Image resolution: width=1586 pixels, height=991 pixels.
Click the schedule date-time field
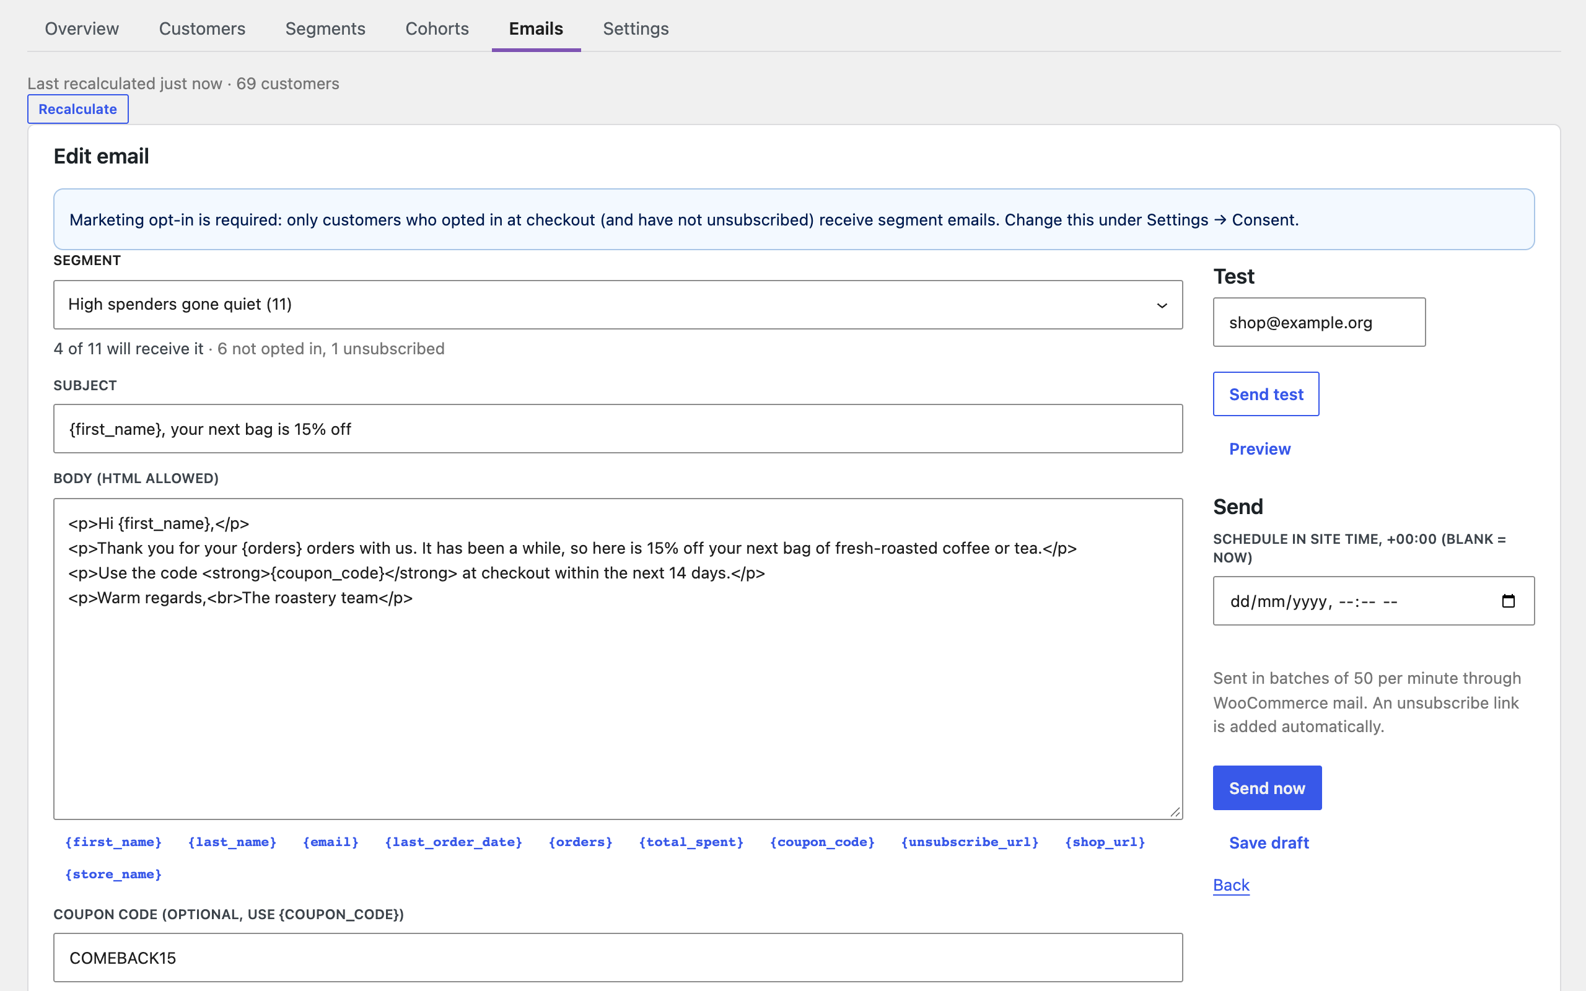(1374, 601)
